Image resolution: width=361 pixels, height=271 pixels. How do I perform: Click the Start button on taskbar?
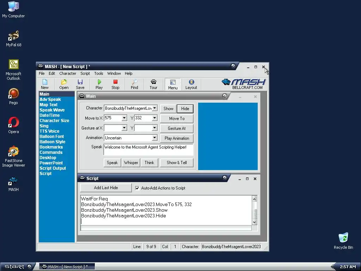17,267
